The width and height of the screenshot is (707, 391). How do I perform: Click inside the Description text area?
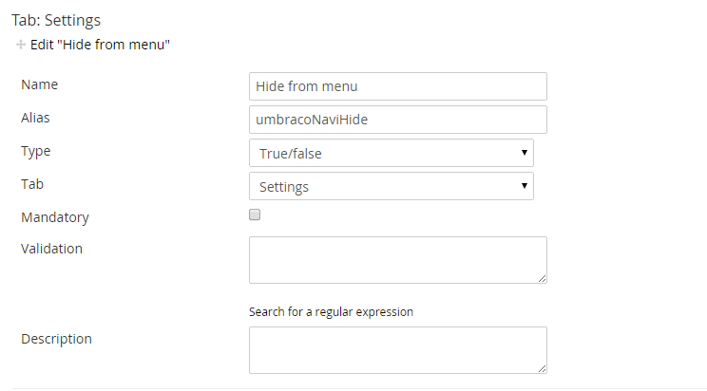398,350
